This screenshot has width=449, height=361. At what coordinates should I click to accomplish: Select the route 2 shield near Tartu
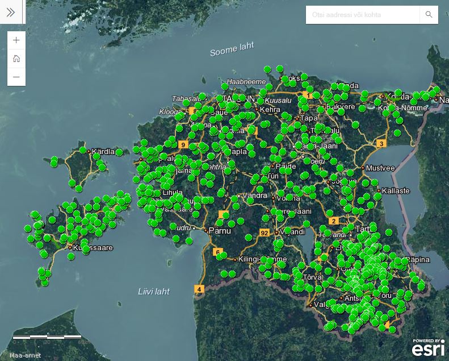click(x=334, y=221)
